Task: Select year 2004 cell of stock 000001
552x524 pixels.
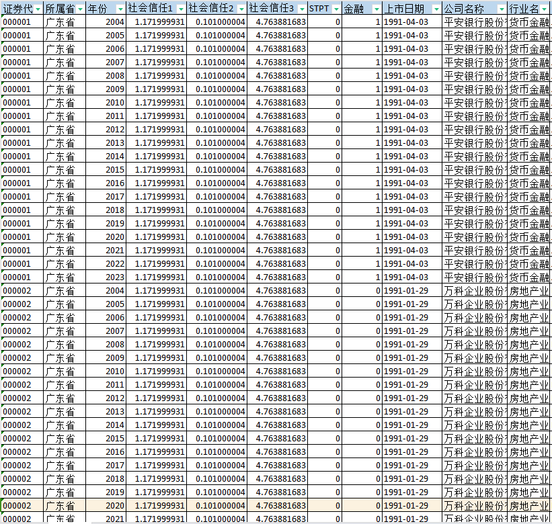Action: 106,22
